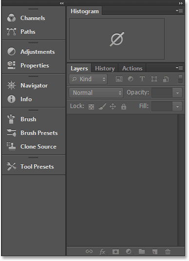Toggle lock transparent pixels checkerboard icon

(91, 107)
